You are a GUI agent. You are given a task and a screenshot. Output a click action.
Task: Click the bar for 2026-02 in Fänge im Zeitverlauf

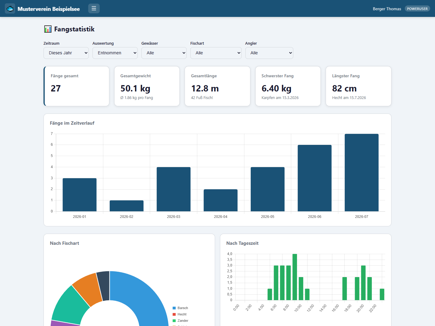[127, 206]
